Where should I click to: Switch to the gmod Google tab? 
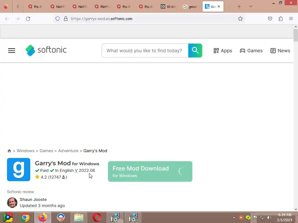coord(190,6)
